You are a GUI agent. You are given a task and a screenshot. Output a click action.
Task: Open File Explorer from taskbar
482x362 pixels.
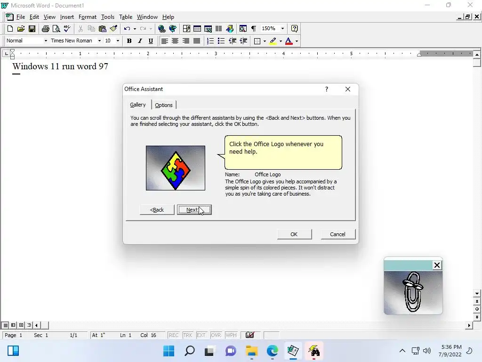coord(251,351)
